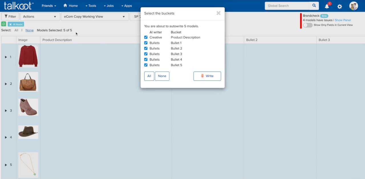Open the Tools menu
The width and height of the screenshot is (365, 179).
click(x=91, y=6)
